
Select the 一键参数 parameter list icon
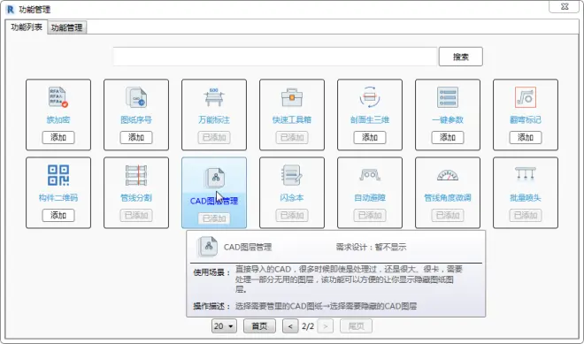pyautogui.click(x=448, y=97)
